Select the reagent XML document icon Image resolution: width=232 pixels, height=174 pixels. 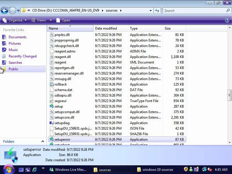tap(52, 62)
